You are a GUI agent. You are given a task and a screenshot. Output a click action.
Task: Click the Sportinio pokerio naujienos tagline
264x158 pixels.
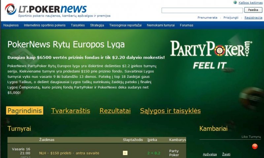pos(64,16)
